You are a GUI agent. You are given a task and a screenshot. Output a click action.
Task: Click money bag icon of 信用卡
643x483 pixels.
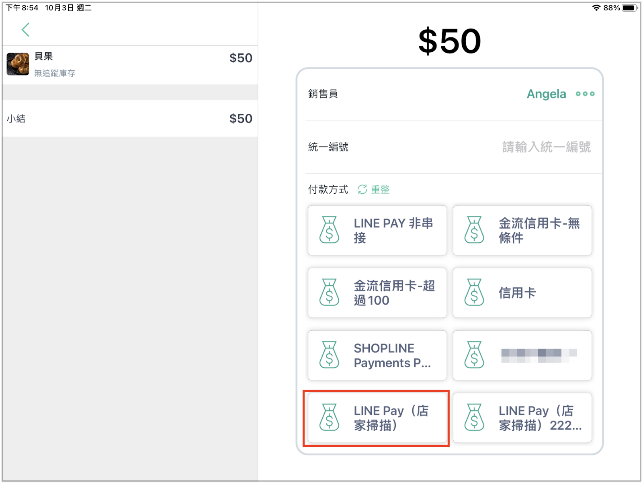click(x=474, y=293)
